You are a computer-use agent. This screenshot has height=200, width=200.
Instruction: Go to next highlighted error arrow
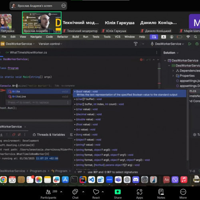click(x=158, y=60)
